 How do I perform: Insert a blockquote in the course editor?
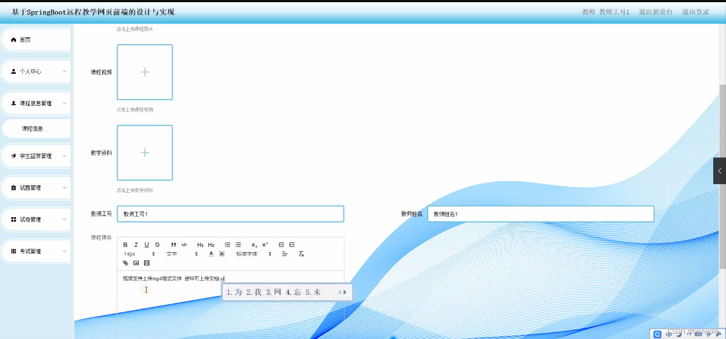[173, 244]
